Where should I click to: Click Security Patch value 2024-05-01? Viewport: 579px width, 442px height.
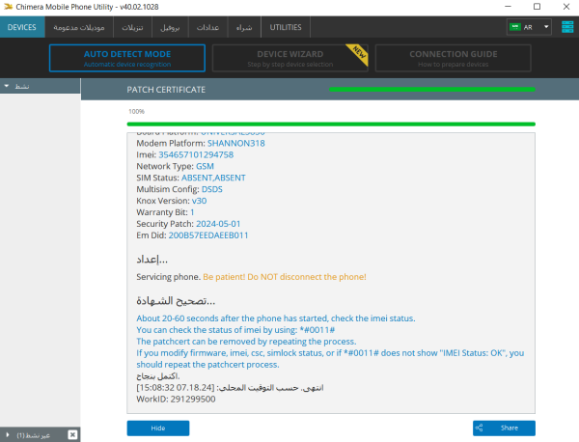[x=218, y=223]
